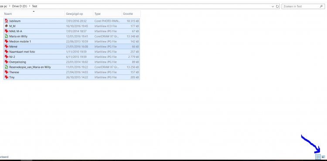This screenshot has height=161, width=327.
Task: Click the refresh icon beside the address bar
Action: [277, 6]
